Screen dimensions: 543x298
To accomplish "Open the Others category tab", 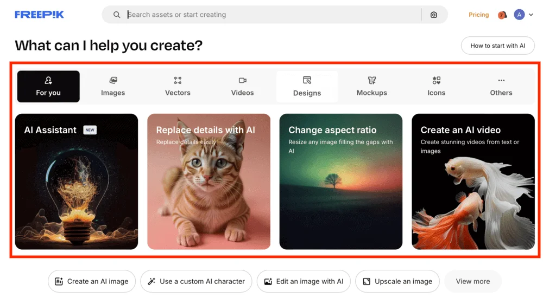I will [x=501, y=87].
